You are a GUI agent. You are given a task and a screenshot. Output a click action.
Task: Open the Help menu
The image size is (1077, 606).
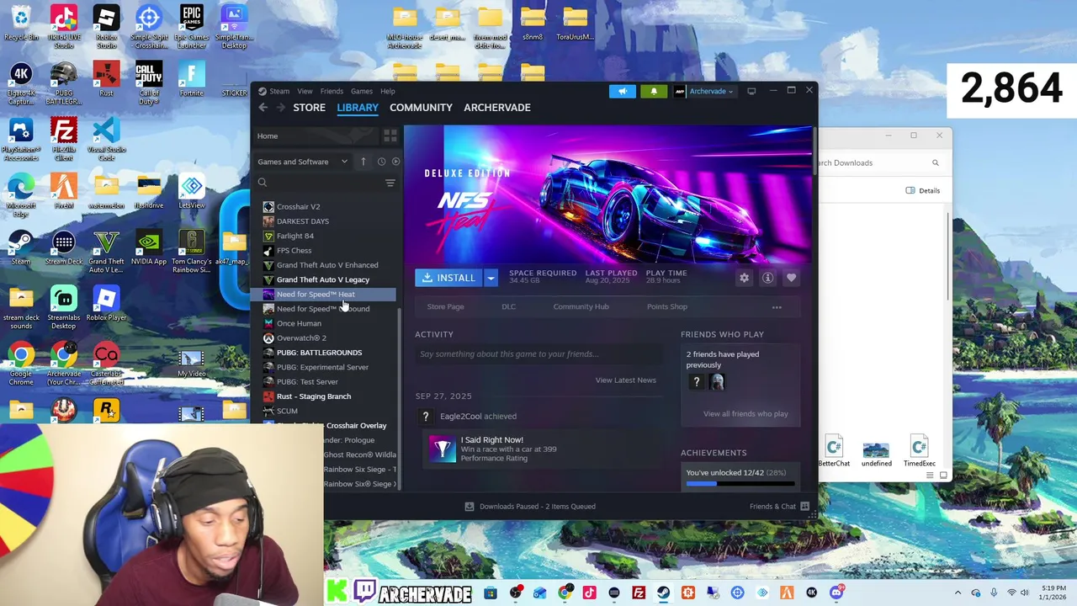[387, 91]
